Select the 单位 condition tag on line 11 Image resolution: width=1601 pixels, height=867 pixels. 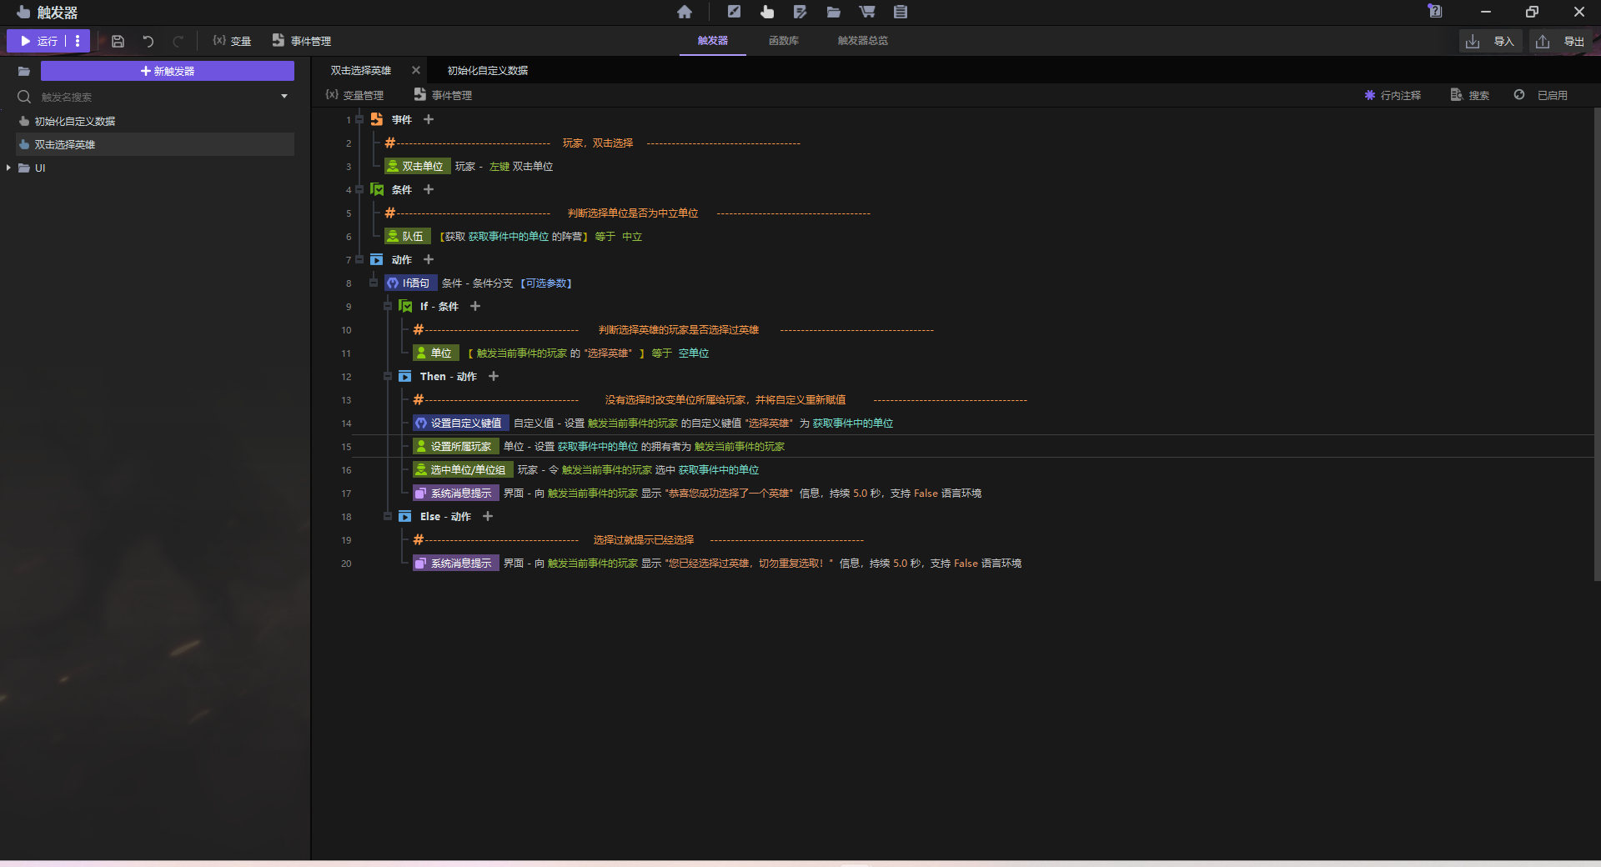pos(436,353)
